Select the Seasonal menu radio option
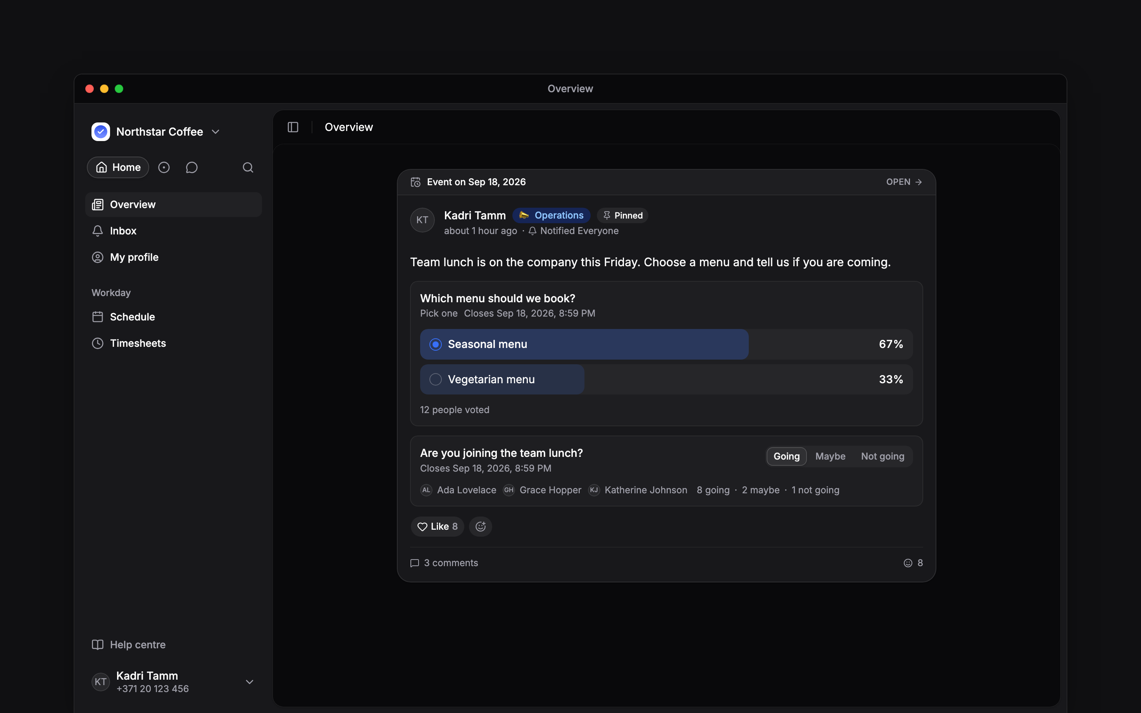The image size is (1141, 713). point(436,344)
